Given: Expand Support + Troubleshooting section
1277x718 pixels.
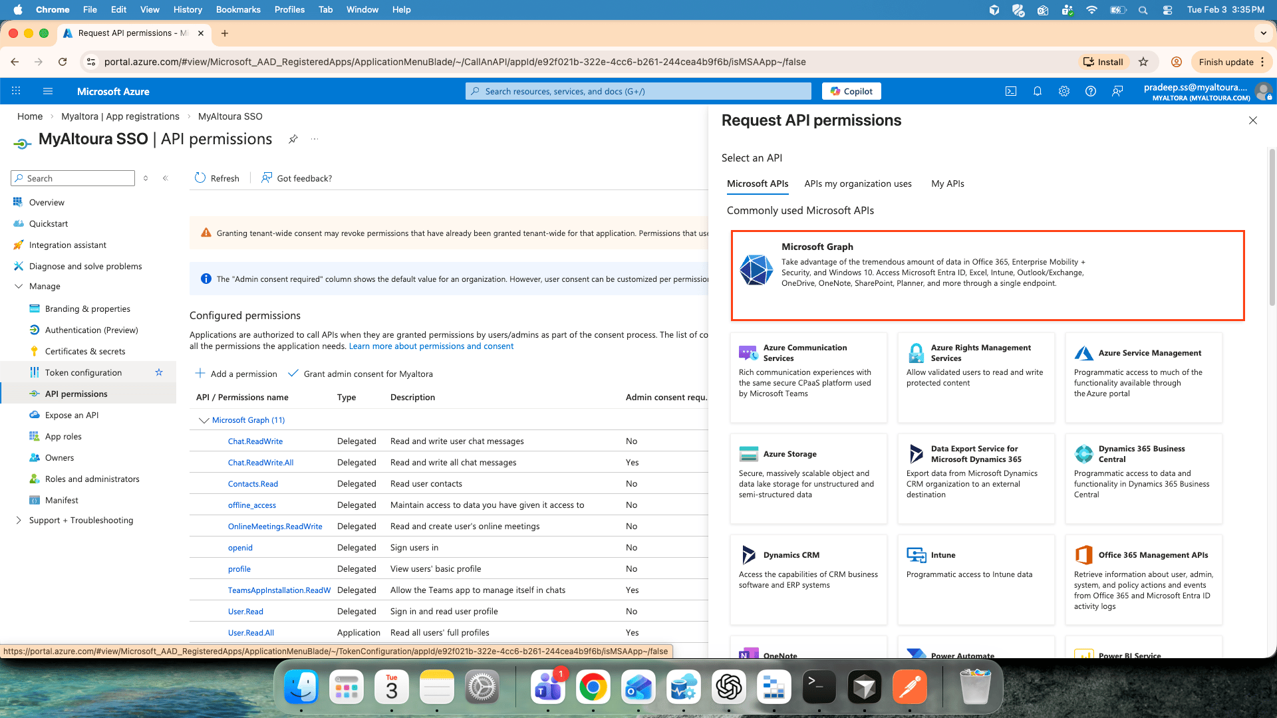Looking at the screenshot, I should click(19, 520).
